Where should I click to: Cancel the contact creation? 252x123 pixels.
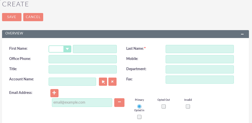[x=33, y=17]
